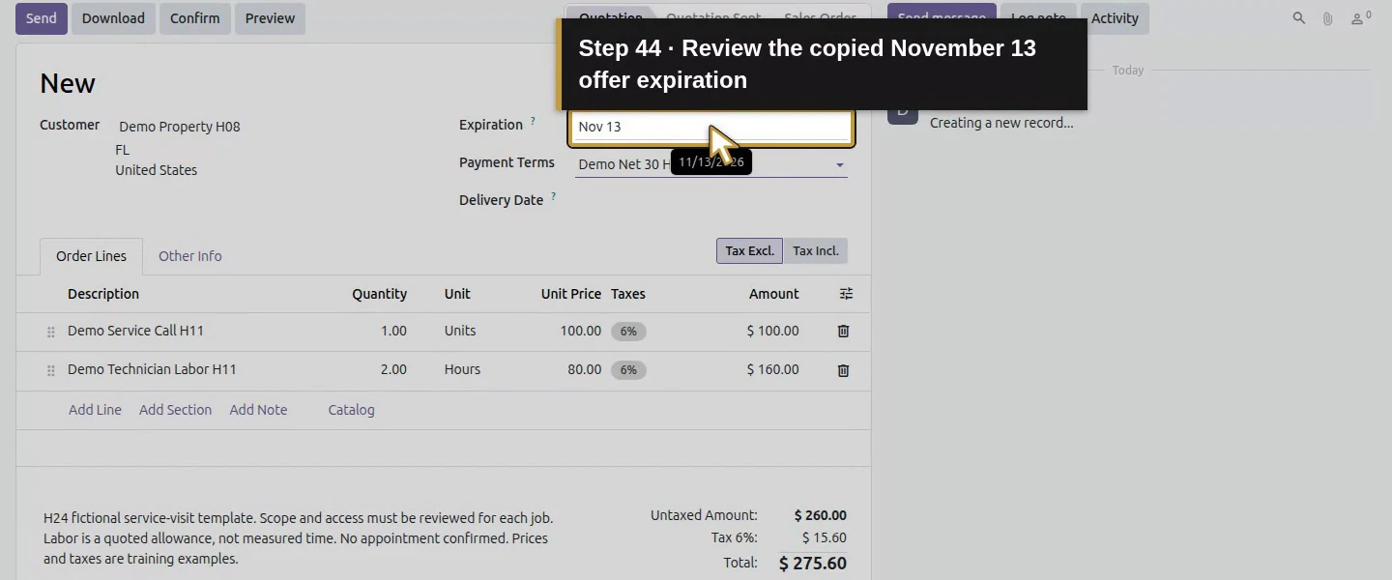
Task: Select the Demo Technician Labor H11 description
Action: 152,369
